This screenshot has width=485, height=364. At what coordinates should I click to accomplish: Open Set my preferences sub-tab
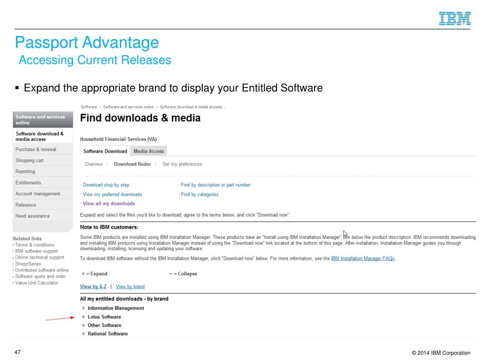(x=182, y=164)
